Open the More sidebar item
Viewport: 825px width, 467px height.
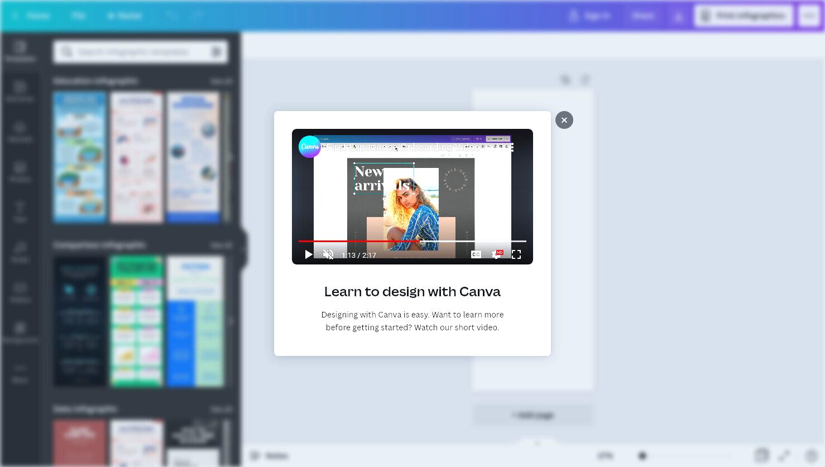(20, 373)
